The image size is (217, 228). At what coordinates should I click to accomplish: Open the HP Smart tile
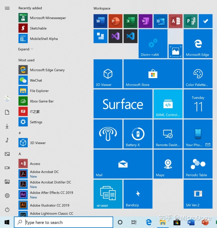point(108,194)
